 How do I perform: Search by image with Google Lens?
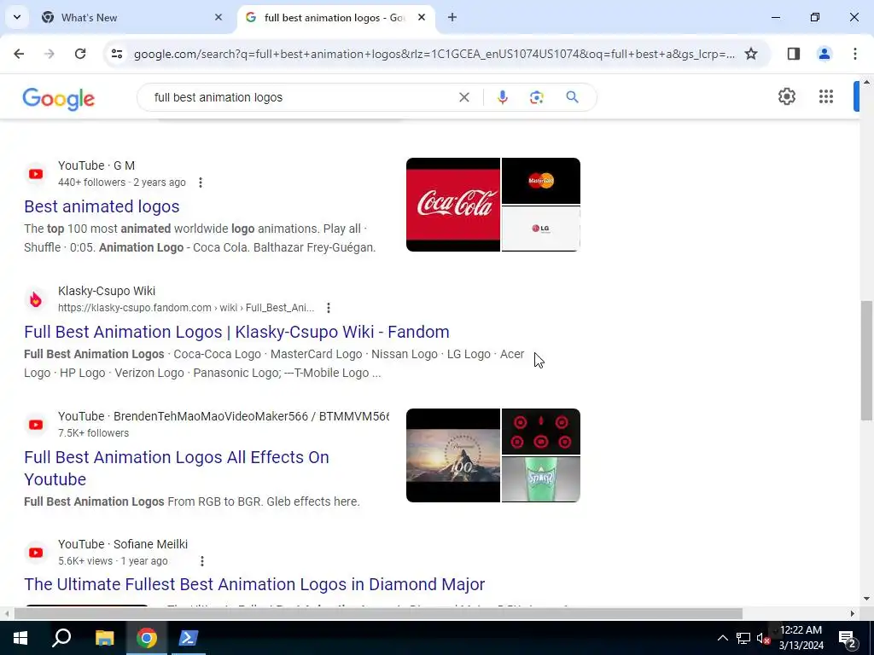coord(536,97)
